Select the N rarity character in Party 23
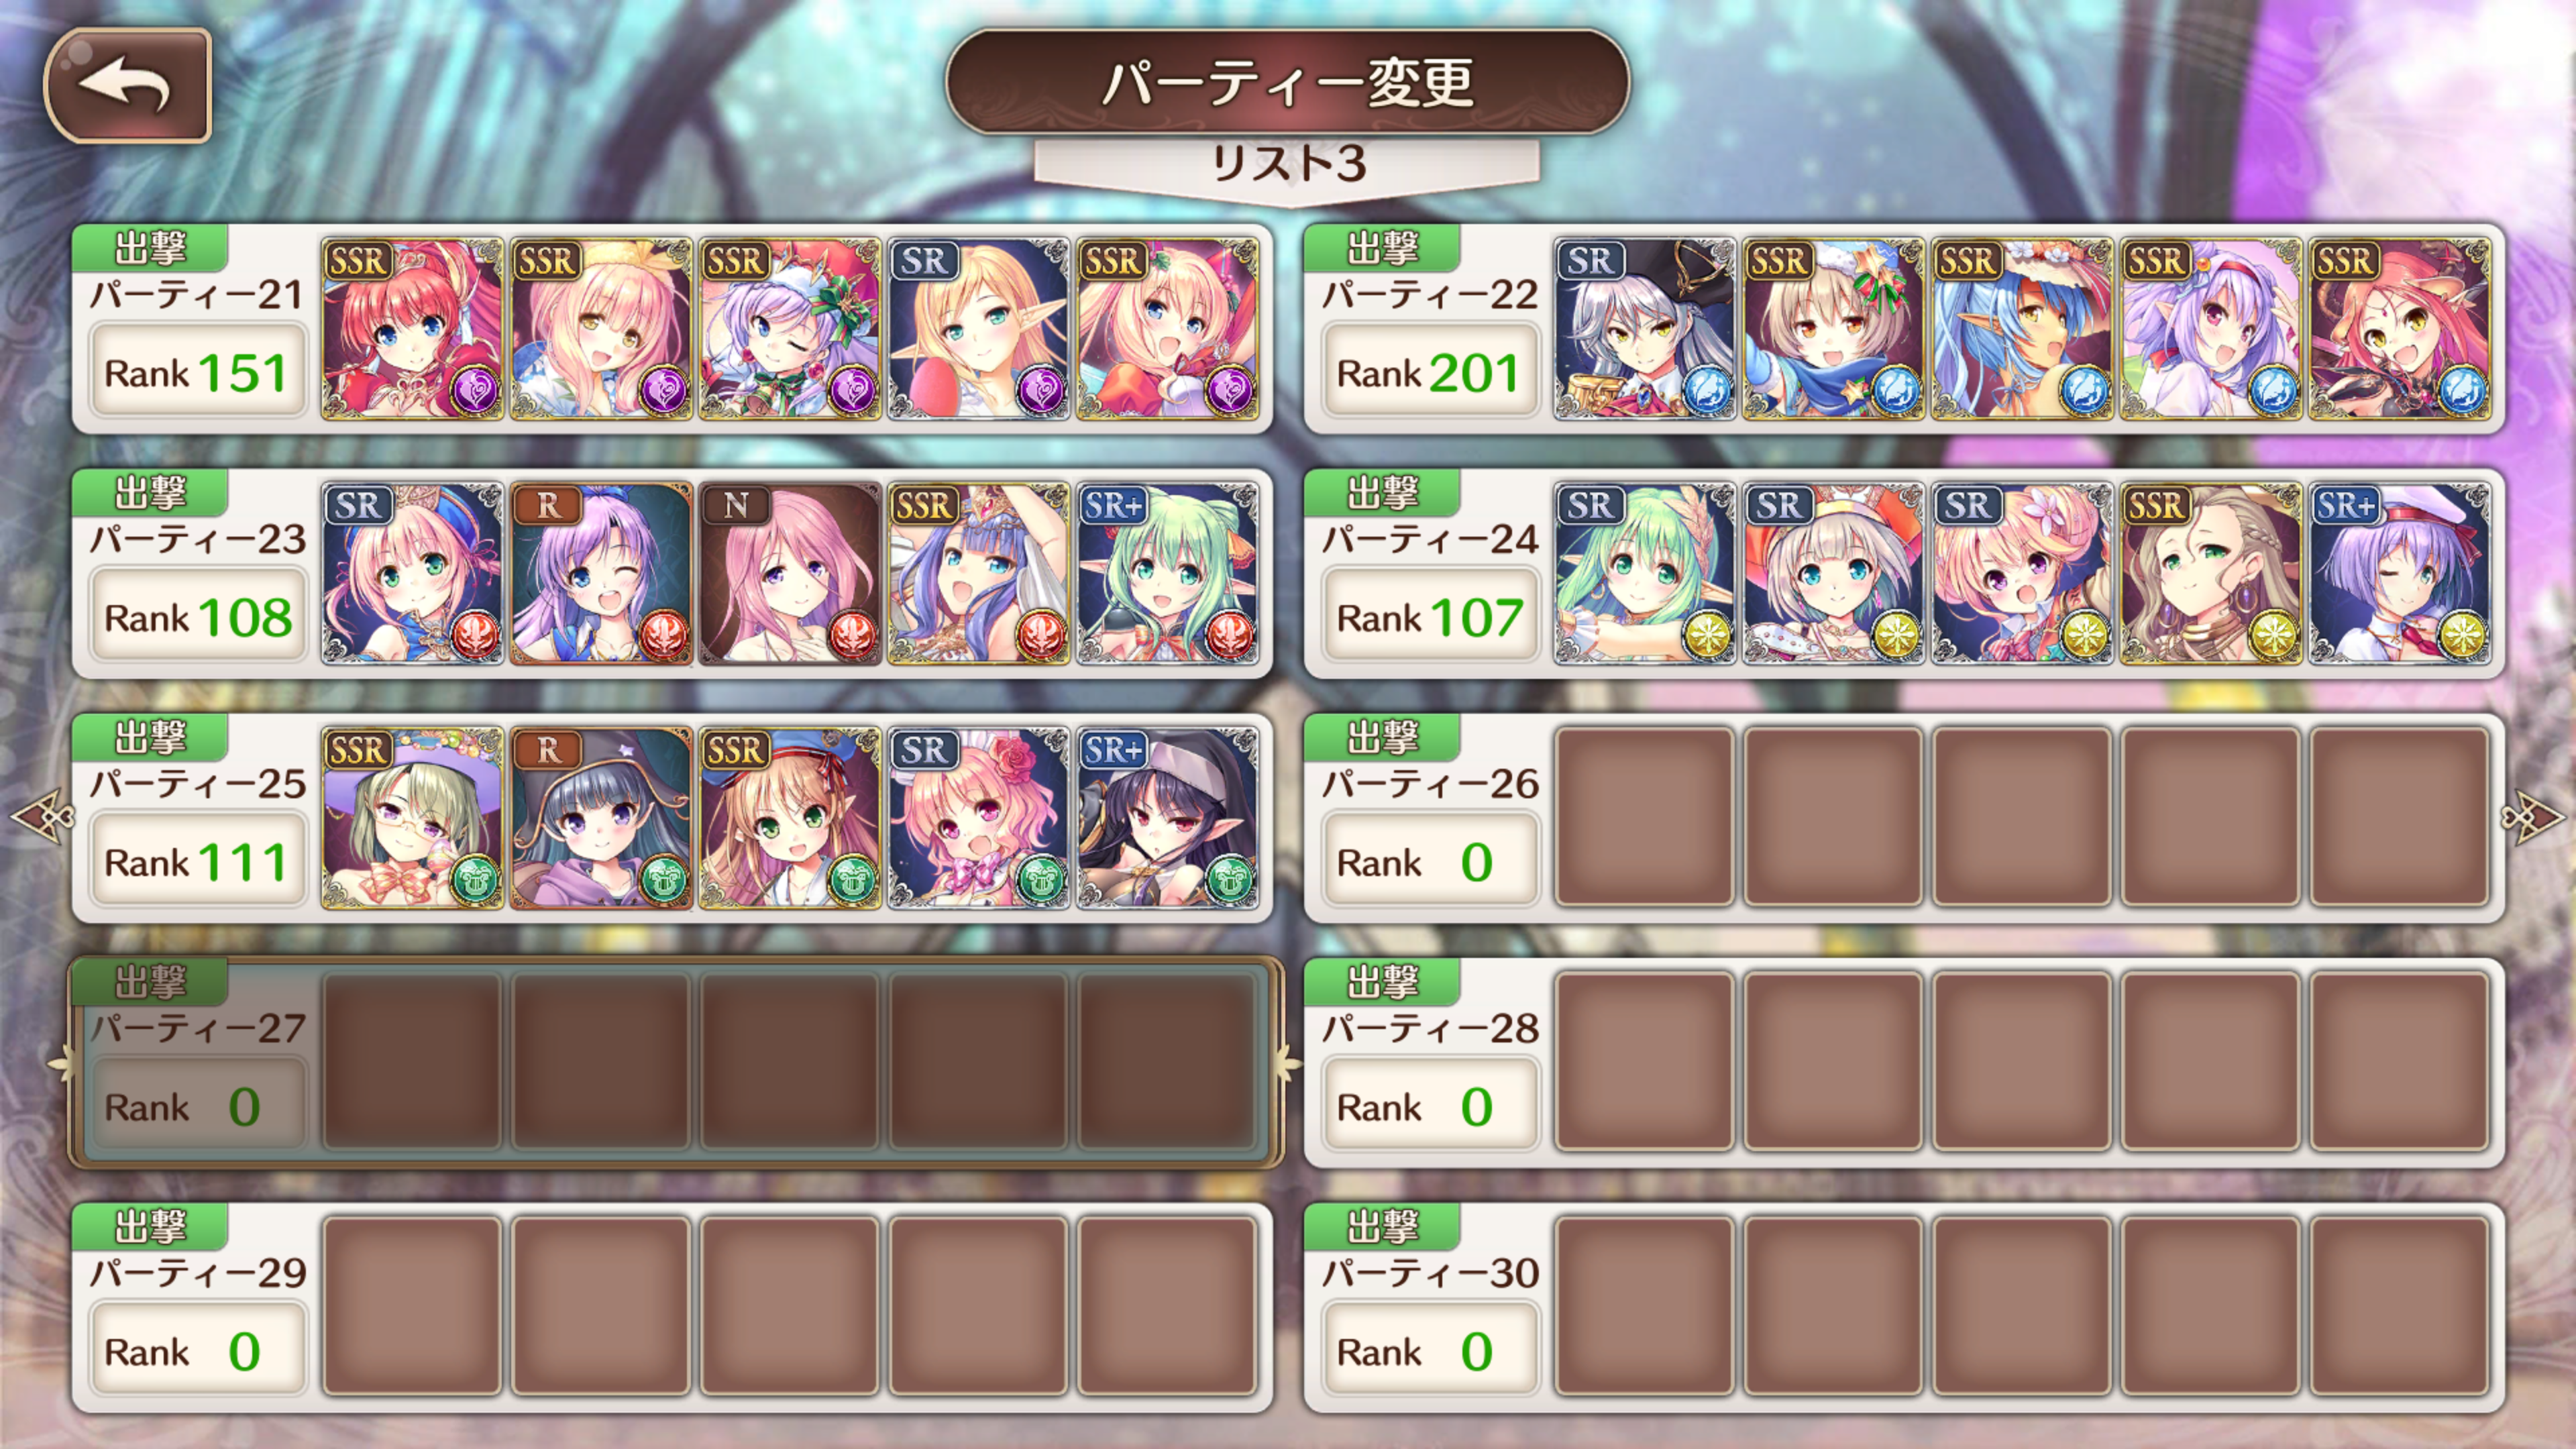 coord(790,574)
